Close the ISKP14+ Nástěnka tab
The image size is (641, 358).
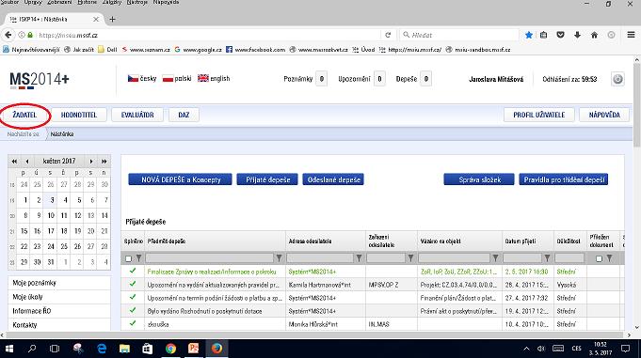click(96, 19)
